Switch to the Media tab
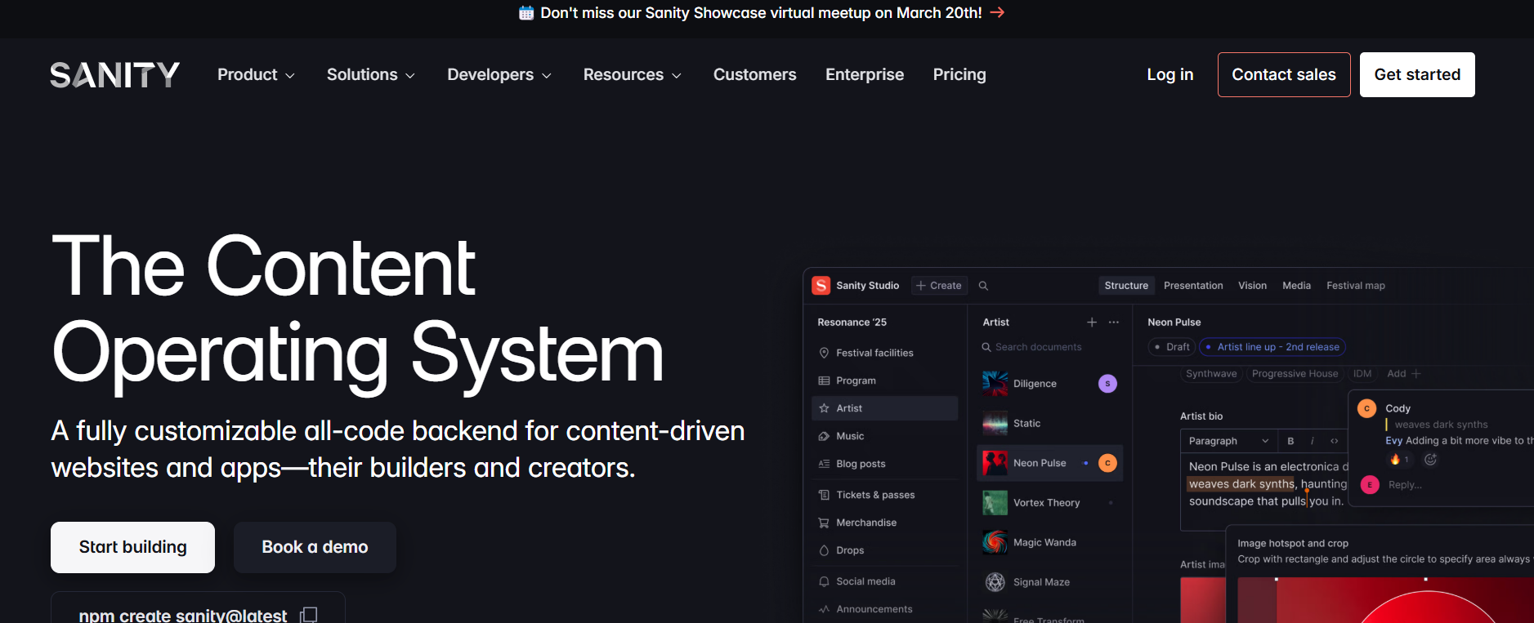 [x=1296, y=286]
